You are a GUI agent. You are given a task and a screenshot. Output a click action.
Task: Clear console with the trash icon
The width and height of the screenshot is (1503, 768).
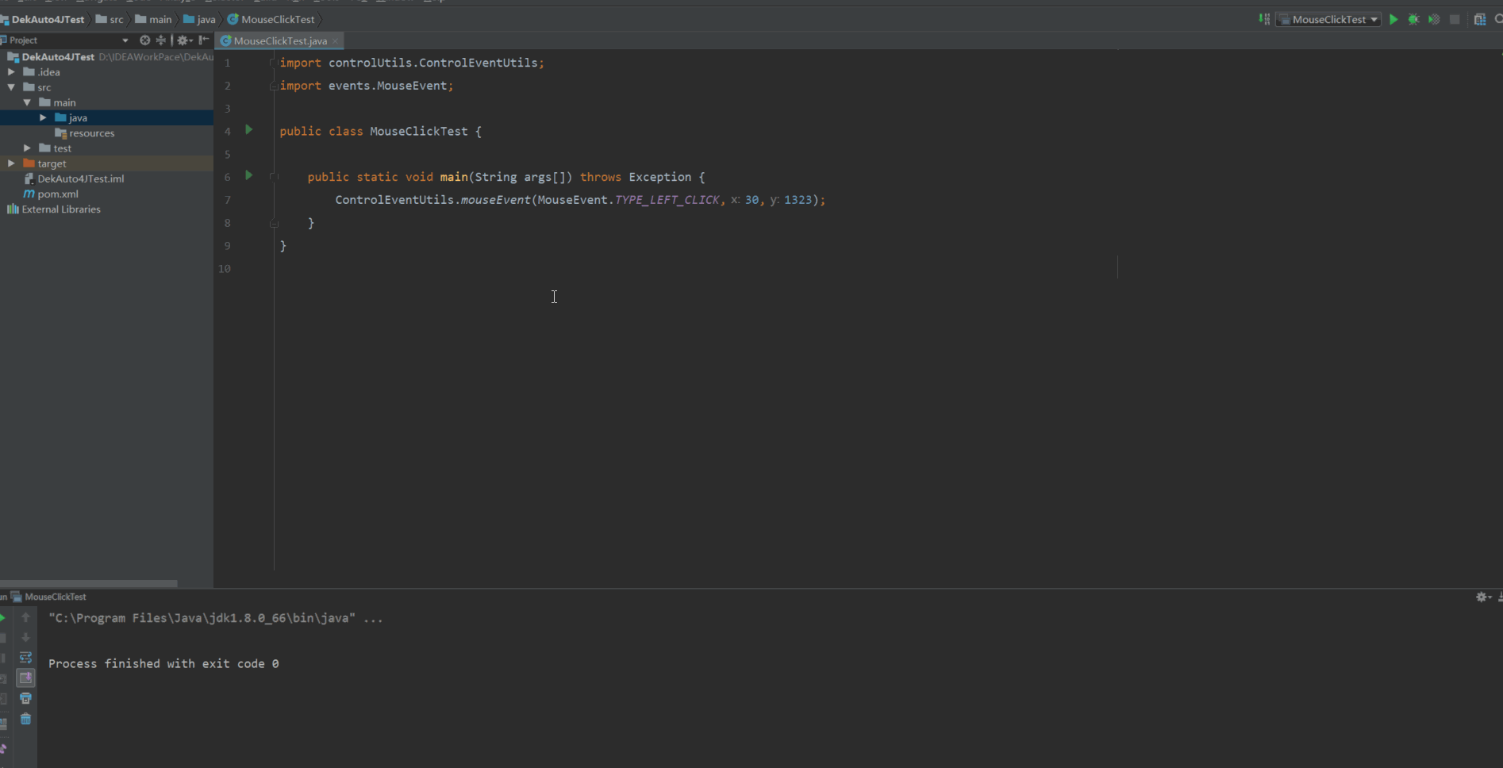tap(25, 719)
